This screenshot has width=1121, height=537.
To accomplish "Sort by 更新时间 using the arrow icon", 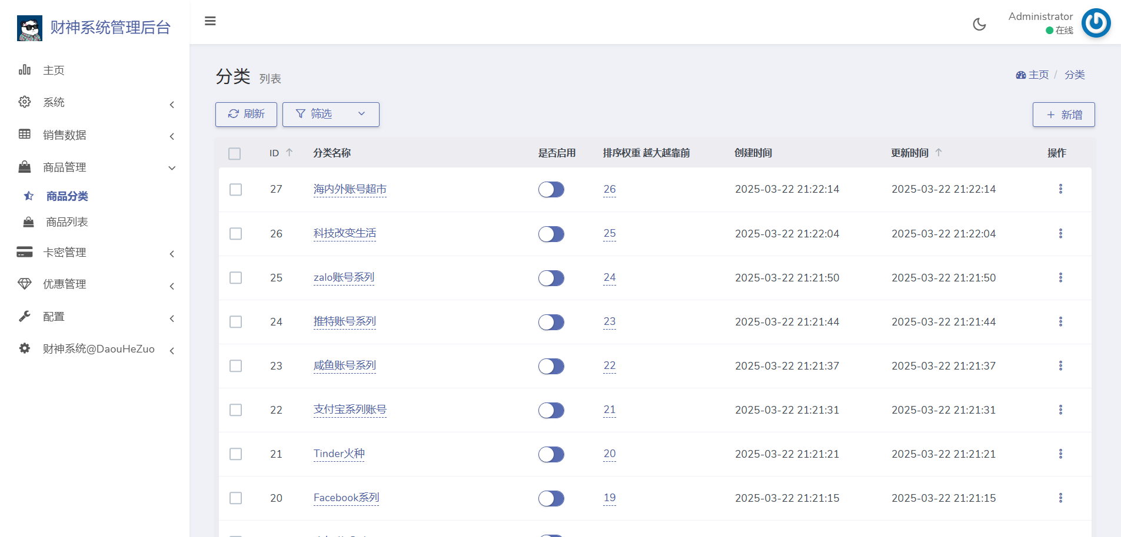I will pos(939,153).
